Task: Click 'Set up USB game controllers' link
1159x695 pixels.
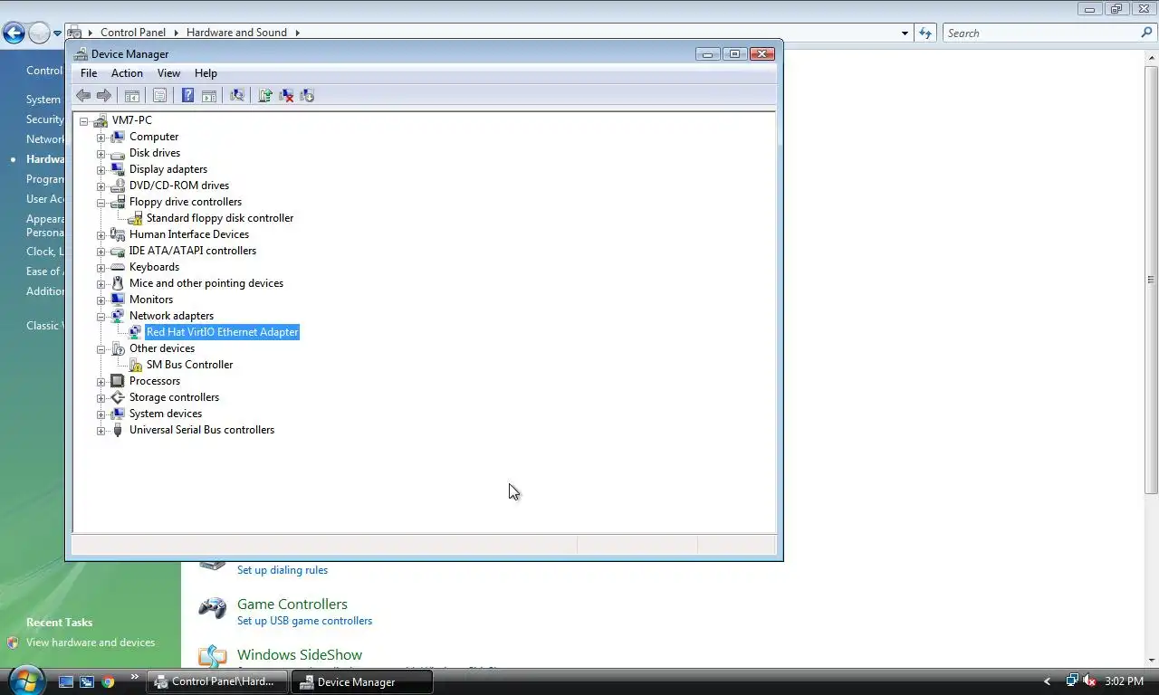Action: [x=304, y=621]
